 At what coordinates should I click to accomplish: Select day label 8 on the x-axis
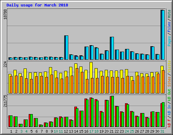tap(47, 131)
